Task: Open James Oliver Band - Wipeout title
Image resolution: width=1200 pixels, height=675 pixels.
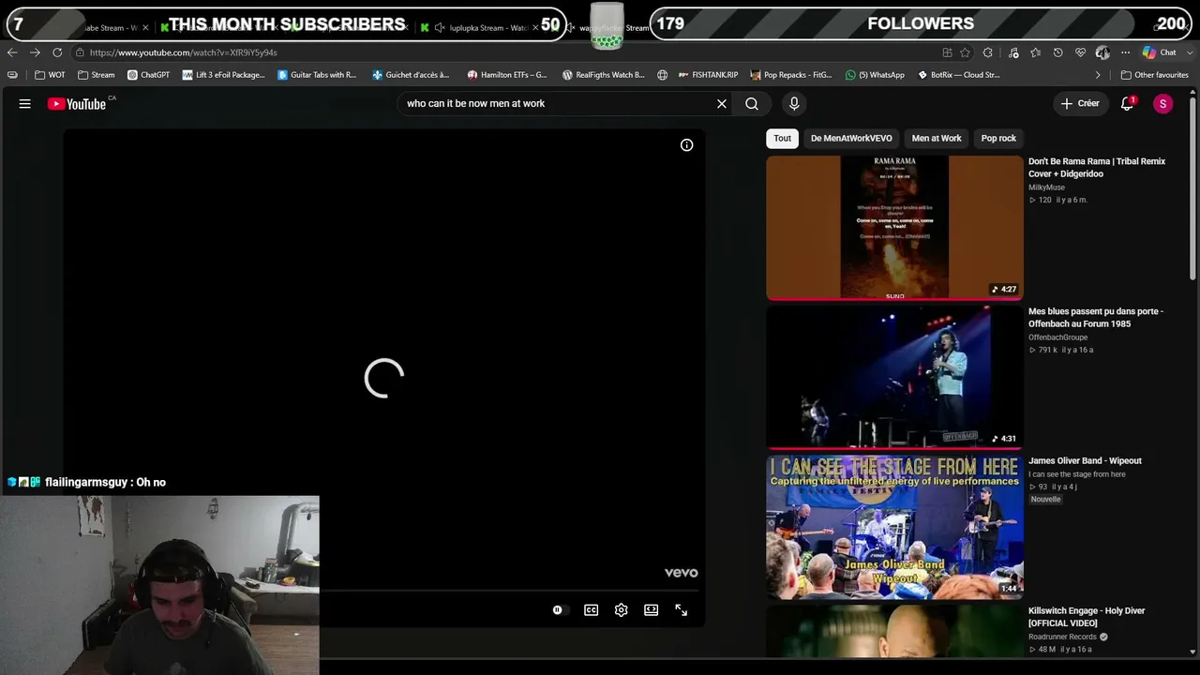Action: [1085, 461]
